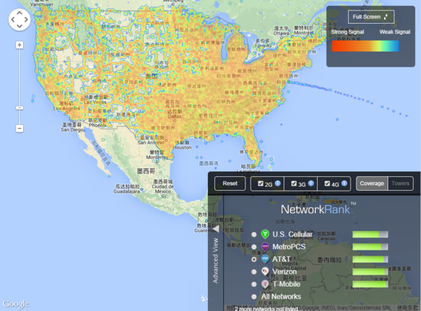Pan the map left using arrow
The height and width of the screenshot is (311, 421).
tap(12, 20)
